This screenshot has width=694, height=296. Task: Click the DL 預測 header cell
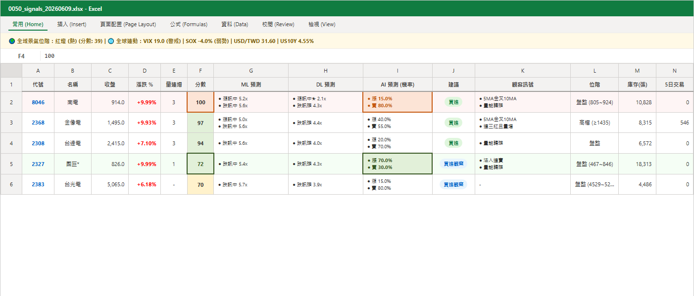tap(326, 85)
